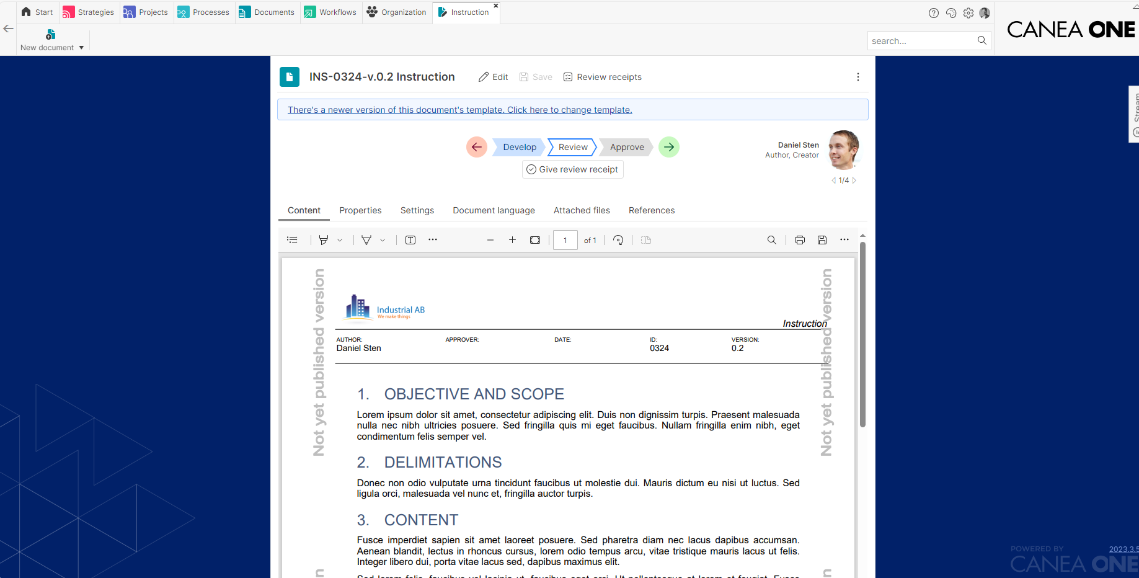This screenshot has height=578, width=1139.
Task: Toggle the highlighter tool in the PDF toolbar
Action: 324,240
